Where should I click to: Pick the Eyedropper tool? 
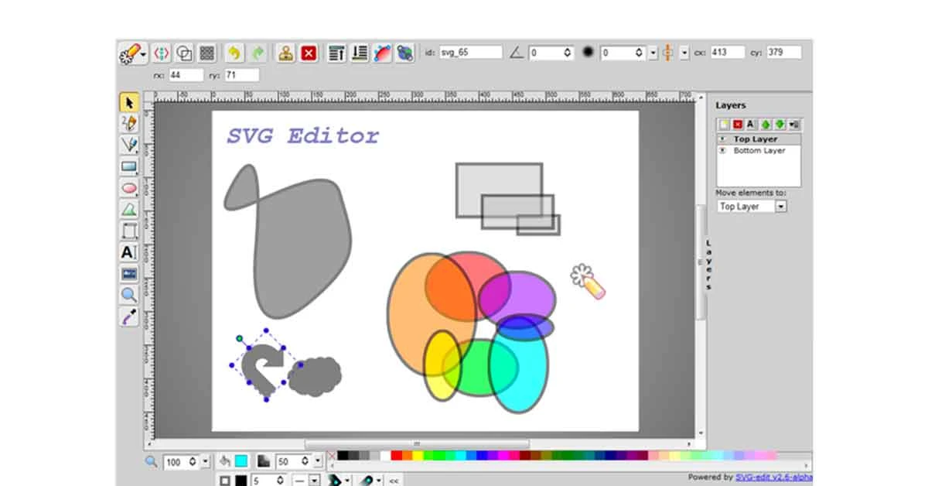[130, 316]
